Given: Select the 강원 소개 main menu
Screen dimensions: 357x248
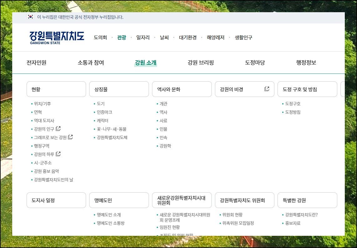Looking at the screenshot, I should (x=146, y=63).
